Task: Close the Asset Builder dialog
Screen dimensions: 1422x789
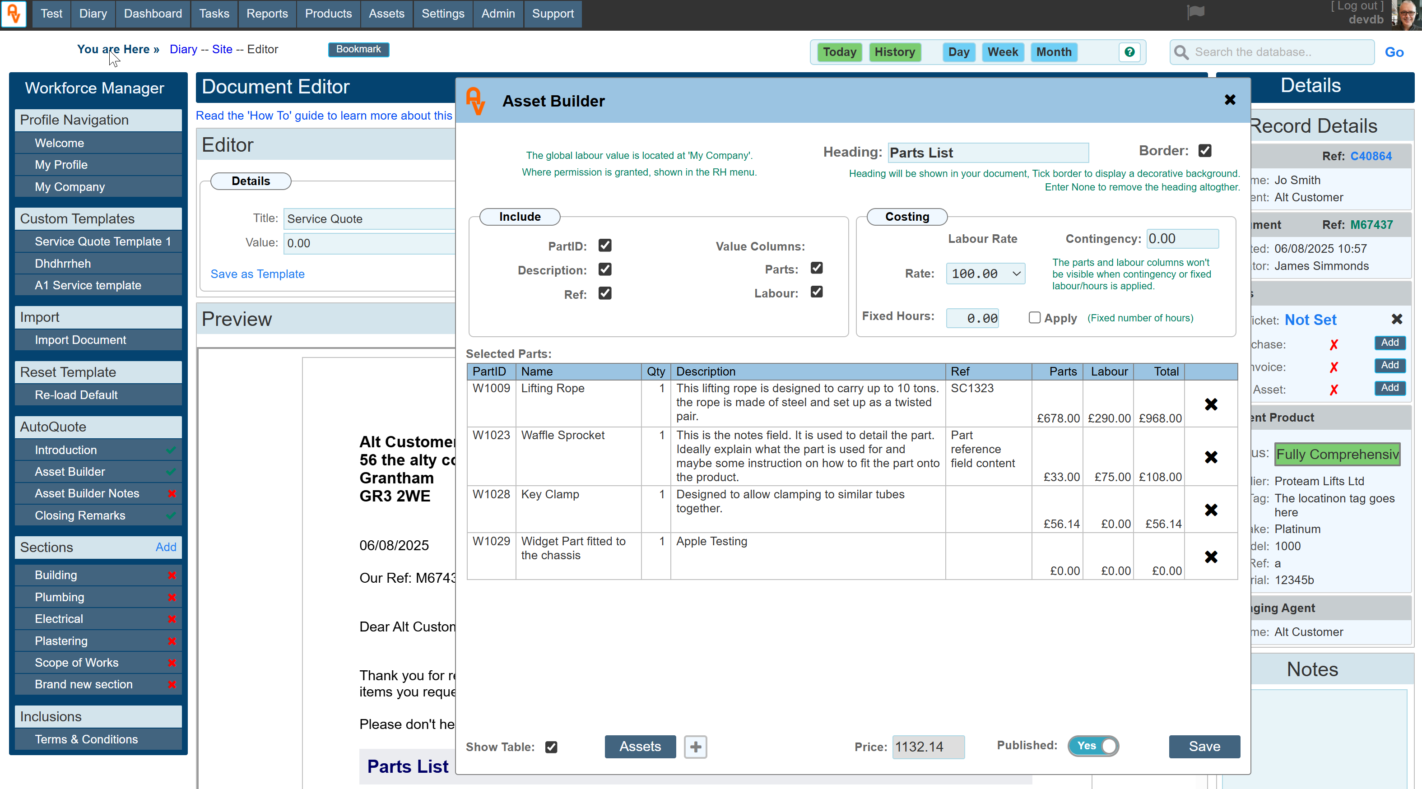Action: coord(1230,100)
